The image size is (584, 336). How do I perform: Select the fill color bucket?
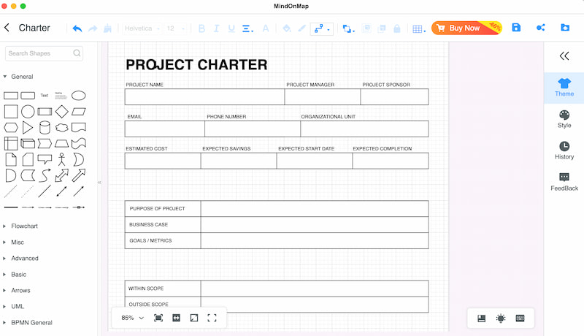point(286,28)
